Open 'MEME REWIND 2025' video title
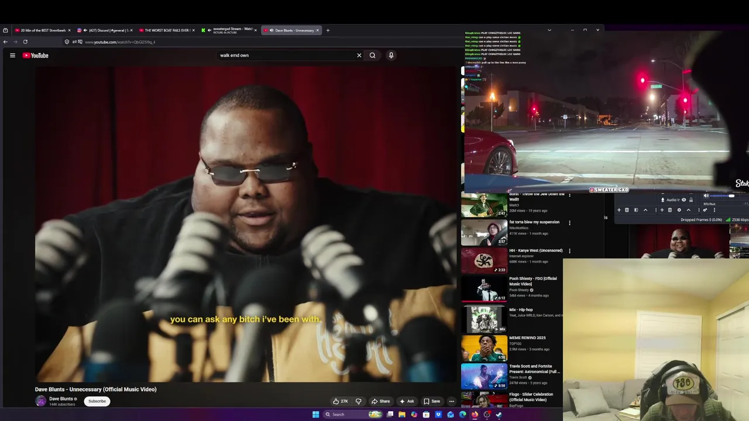The width and height of the screenshot is (749, 421). 527,338
